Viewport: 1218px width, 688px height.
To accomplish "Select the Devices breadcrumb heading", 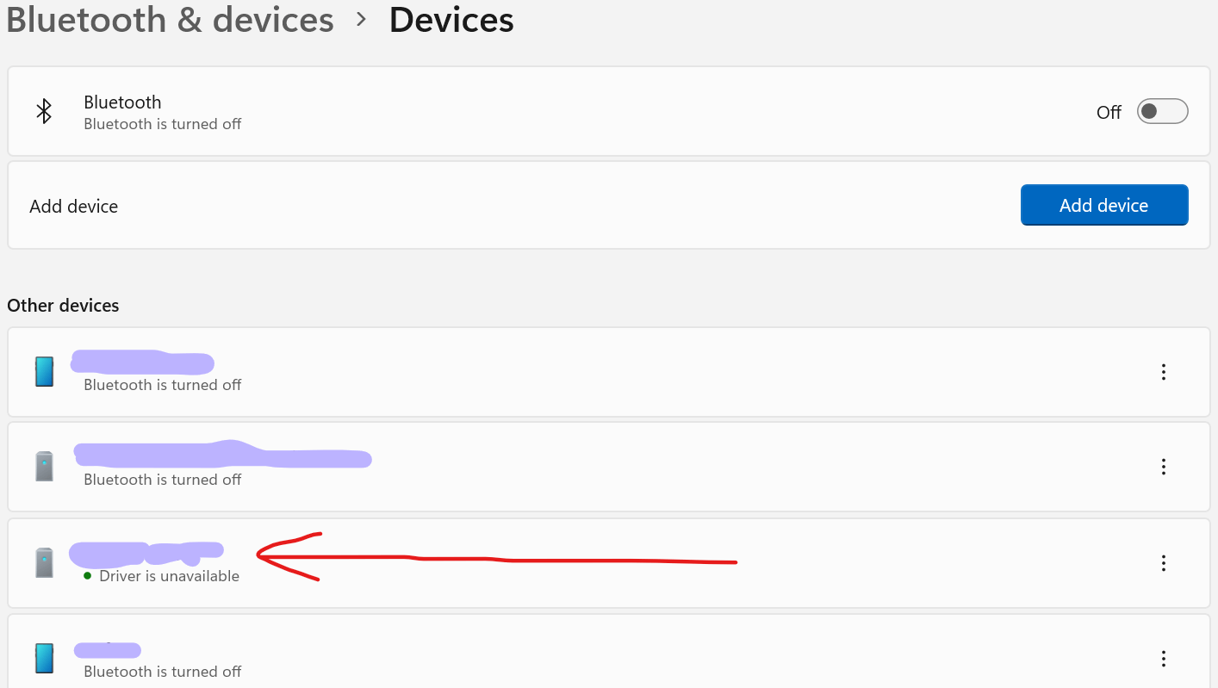I will tap(451, 20).
